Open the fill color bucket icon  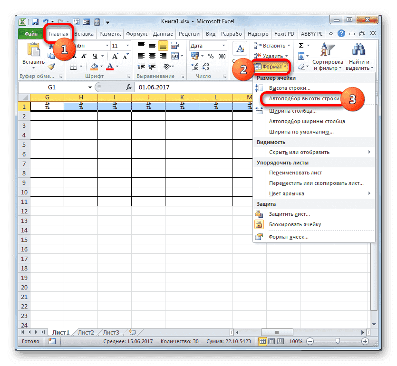pos(94,66)
